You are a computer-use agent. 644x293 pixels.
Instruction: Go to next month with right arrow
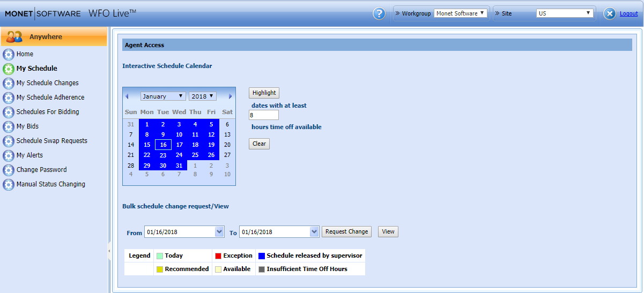coord(231,96)
